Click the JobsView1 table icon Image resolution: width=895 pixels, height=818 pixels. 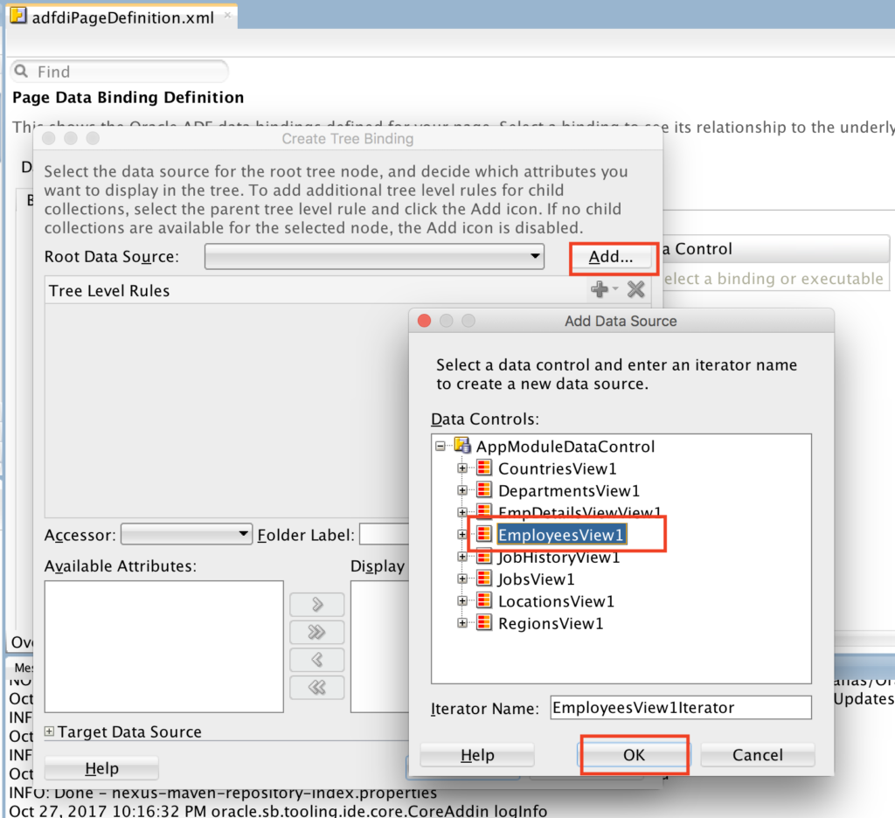pos(484,579)
